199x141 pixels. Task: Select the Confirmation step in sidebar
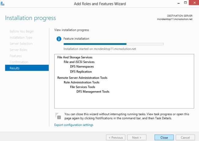pyautogui.click(x=19, y=62)
